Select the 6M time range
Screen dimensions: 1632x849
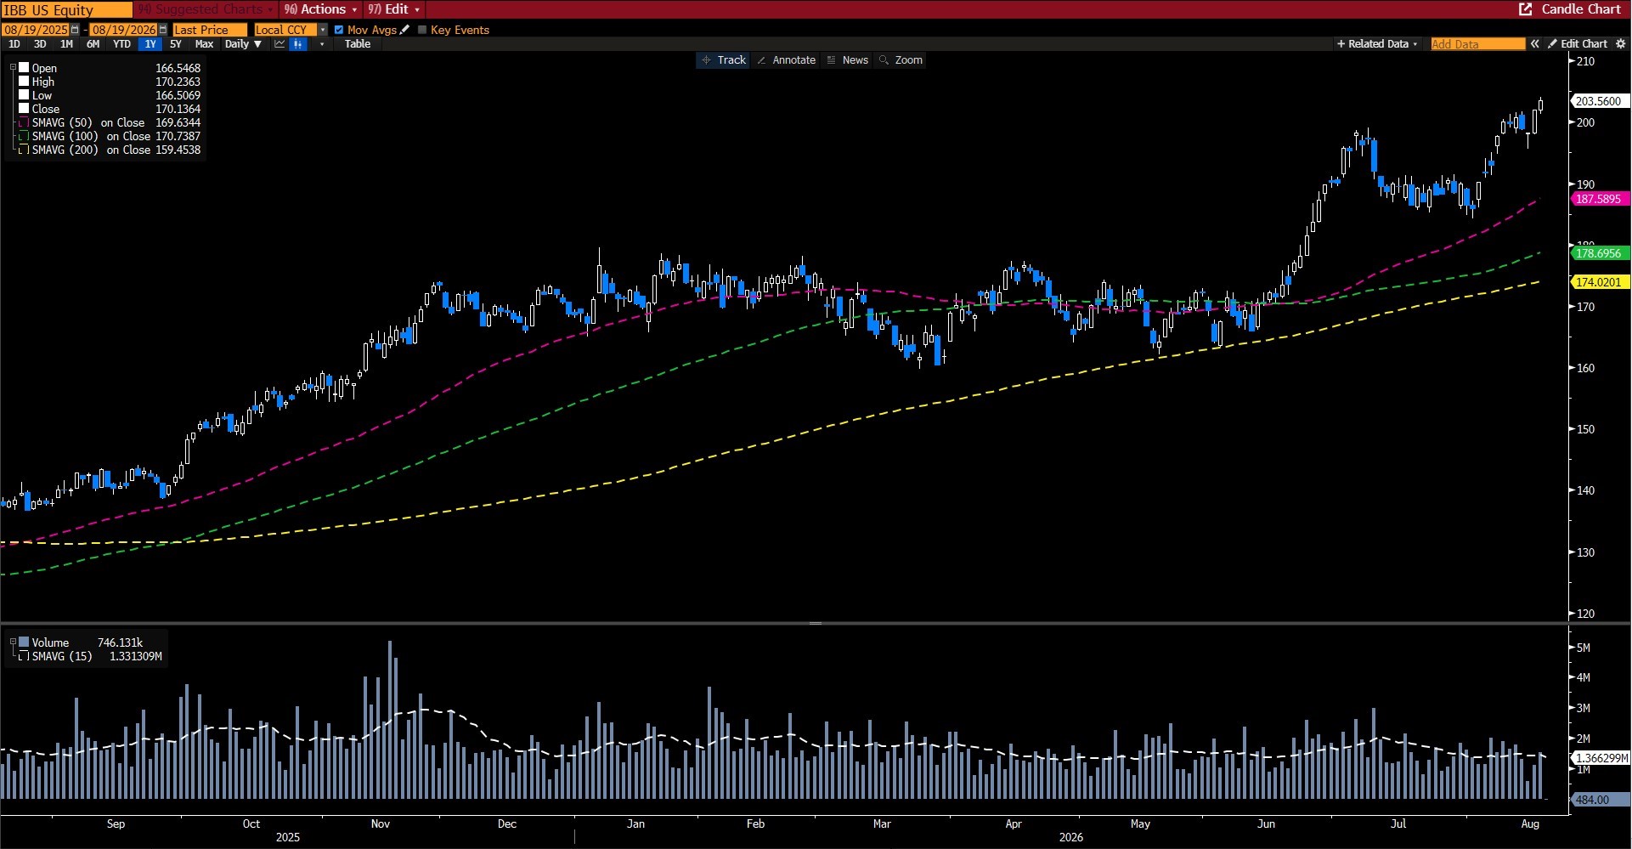93,44
